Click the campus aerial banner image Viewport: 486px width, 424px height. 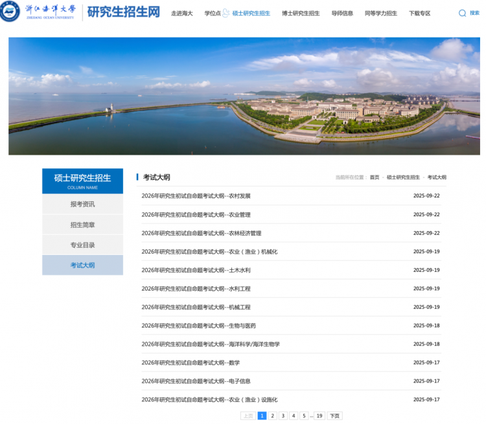coord(244,96)
